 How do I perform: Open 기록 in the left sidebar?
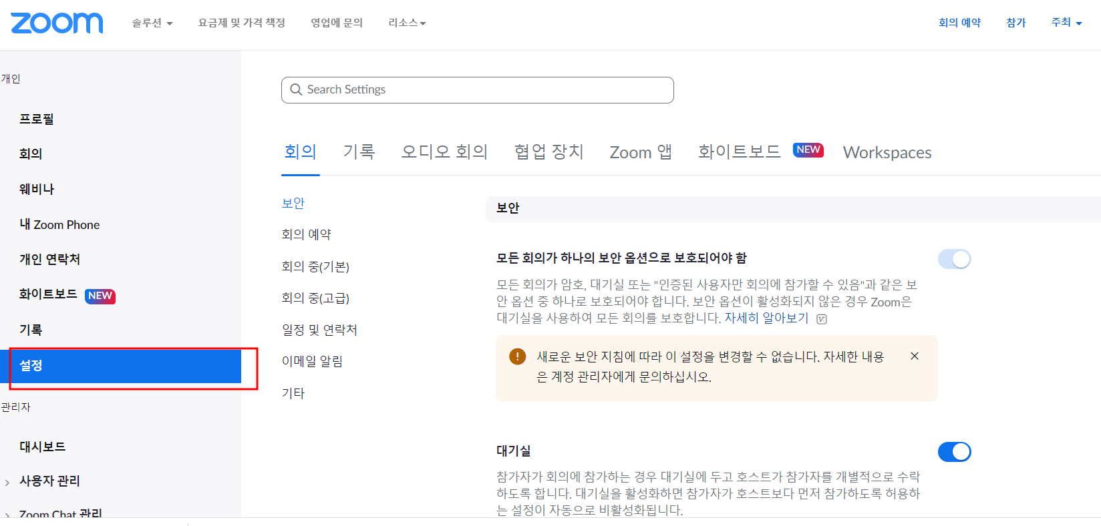pos(31,330)
